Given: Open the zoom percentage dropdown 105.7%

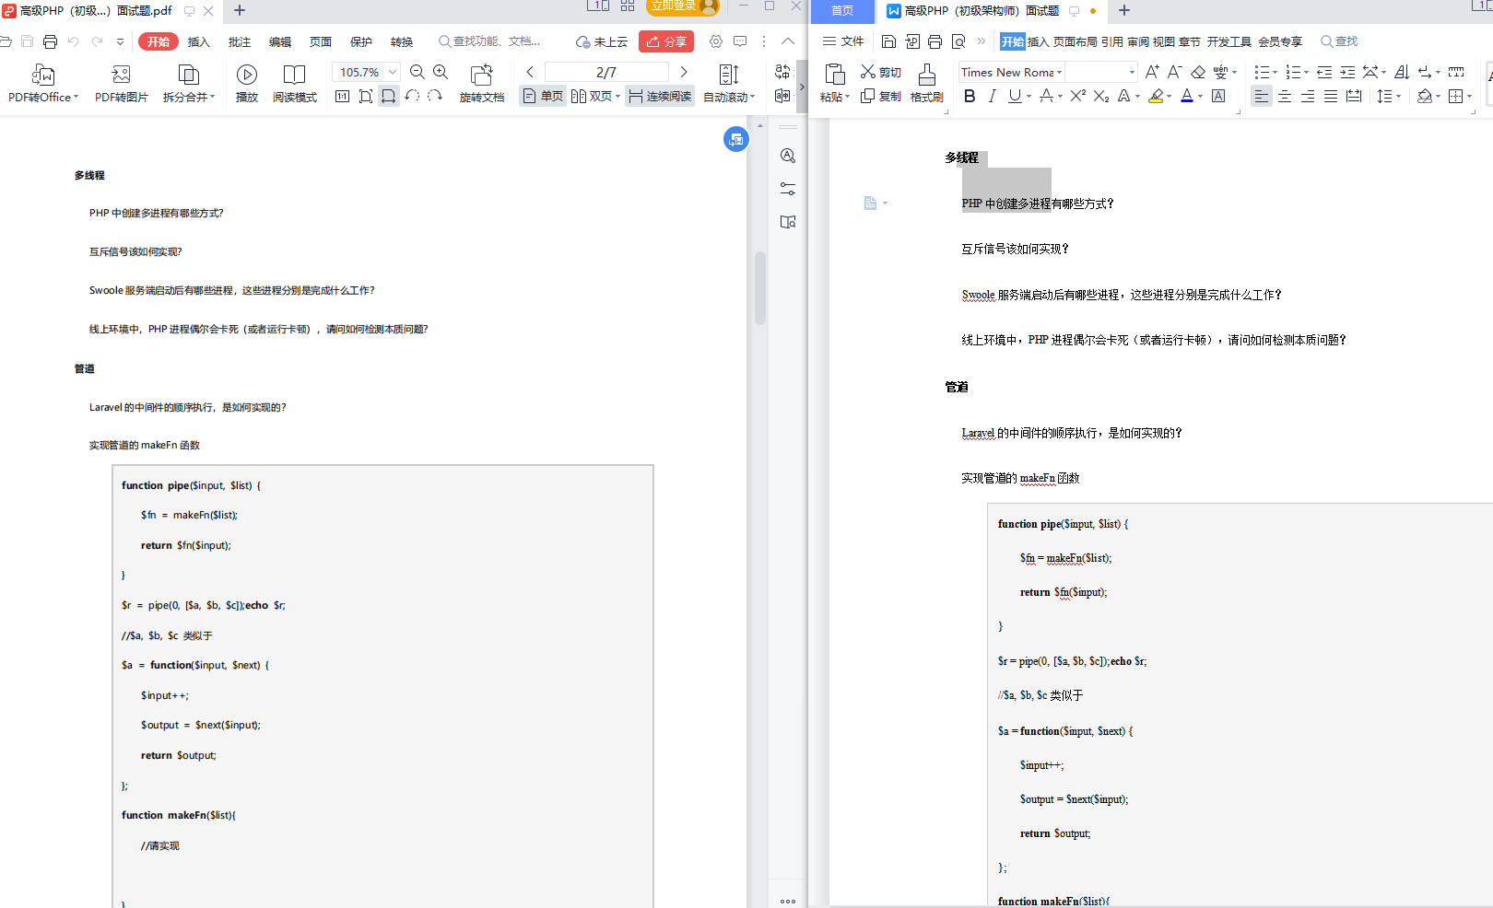Looking at the screenshot, I should (393, 72).
